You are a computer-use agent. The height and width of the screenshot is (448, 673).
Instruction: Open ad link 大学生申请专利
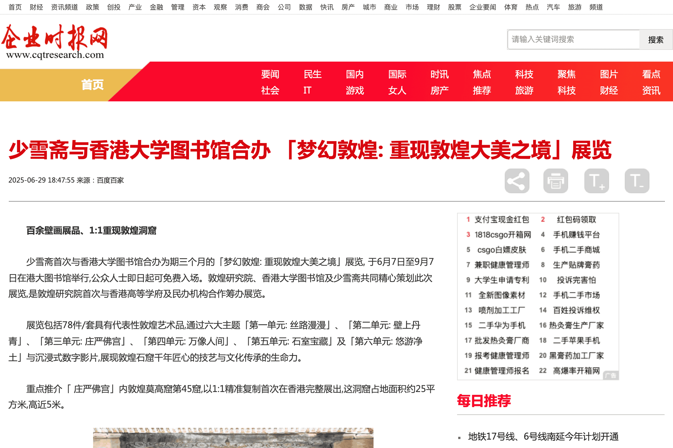(502, 280)
